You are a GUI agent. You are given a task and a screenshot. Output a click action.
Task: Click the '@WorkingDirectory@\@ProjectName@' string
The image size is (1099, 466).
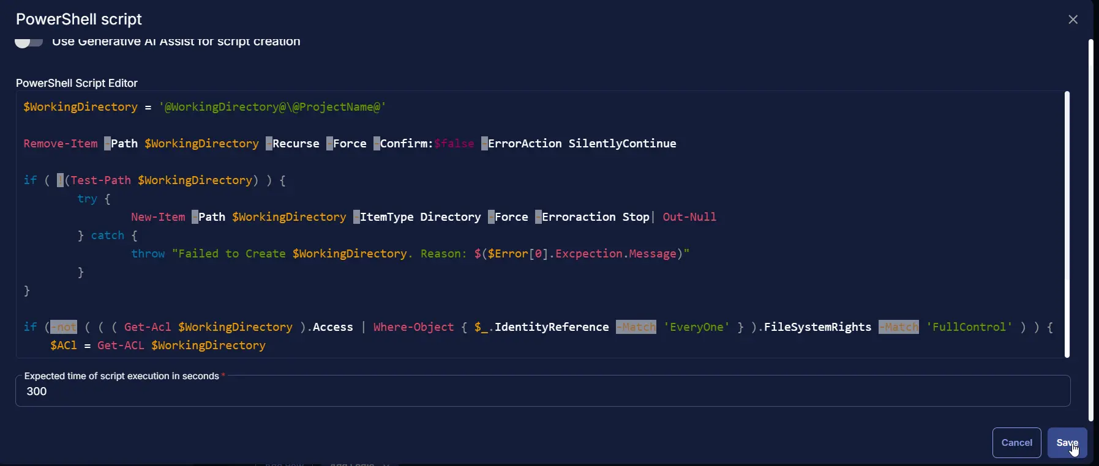[272, 107]
